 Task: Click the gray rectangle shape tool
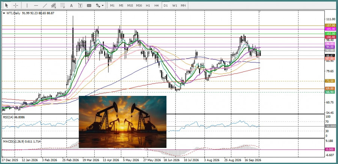coord(89,6)
